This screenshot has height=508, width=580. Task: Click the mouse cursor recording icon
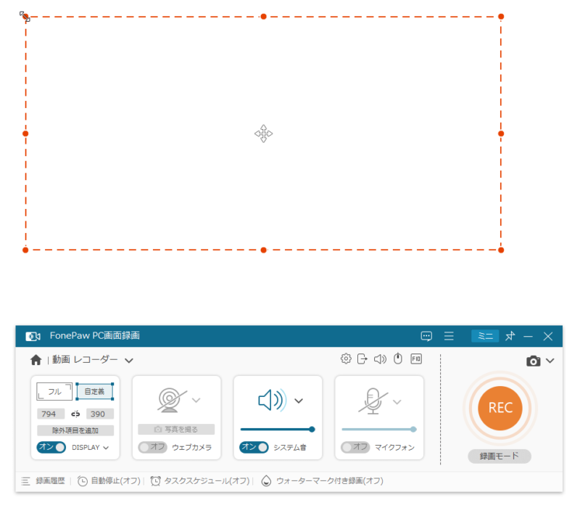tap(398, 359)
